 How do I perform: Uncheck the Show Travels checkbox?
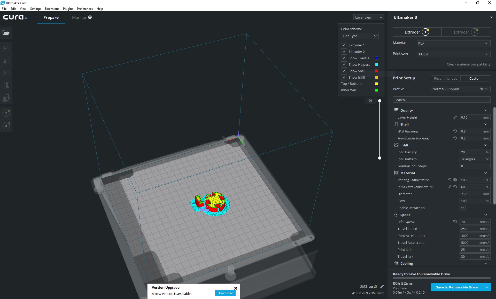[x=344, y=58]
